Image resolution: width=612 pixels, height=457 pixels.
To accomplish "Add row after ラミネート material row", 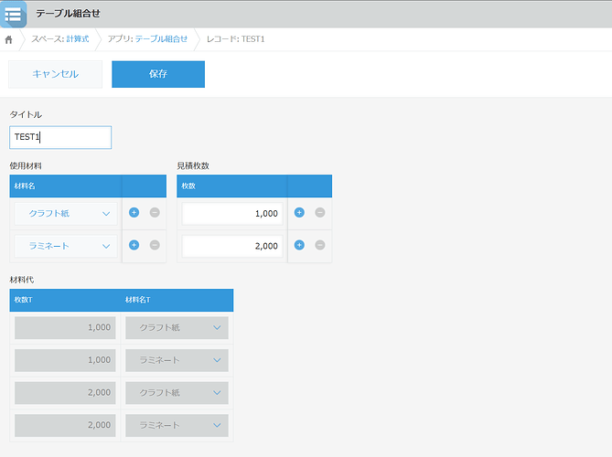I will tap(134, 245).
